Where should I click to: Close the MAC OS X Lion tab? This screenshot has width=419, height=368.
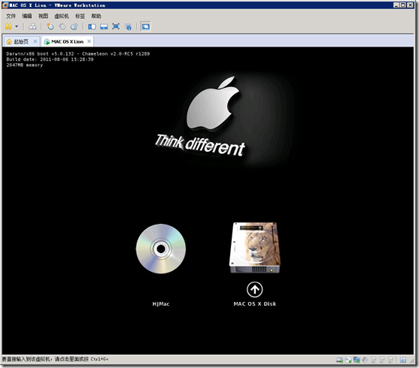(89, 41)
